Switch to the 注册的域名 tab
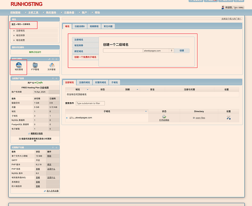 tap(84, 82)
